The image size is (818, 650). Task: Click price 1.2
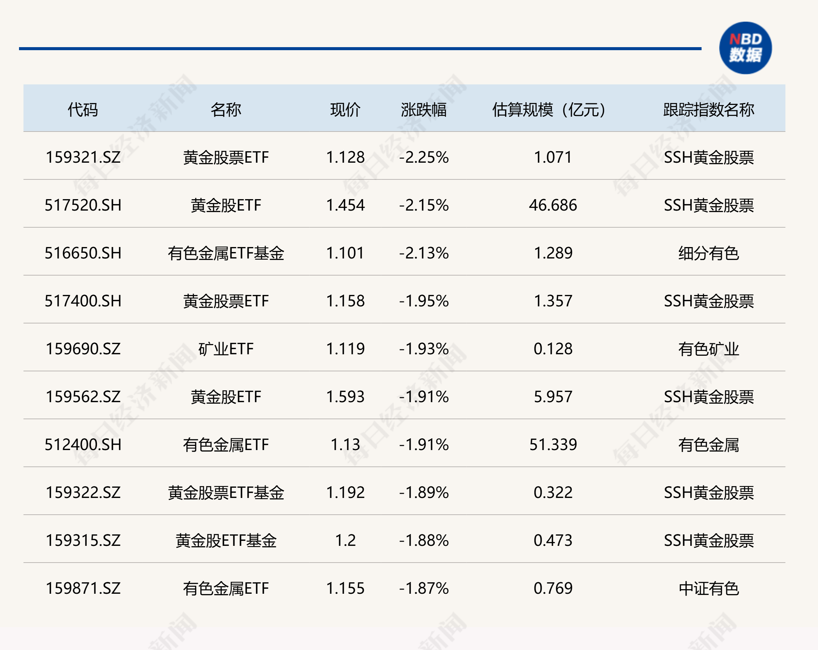point(345,541)
